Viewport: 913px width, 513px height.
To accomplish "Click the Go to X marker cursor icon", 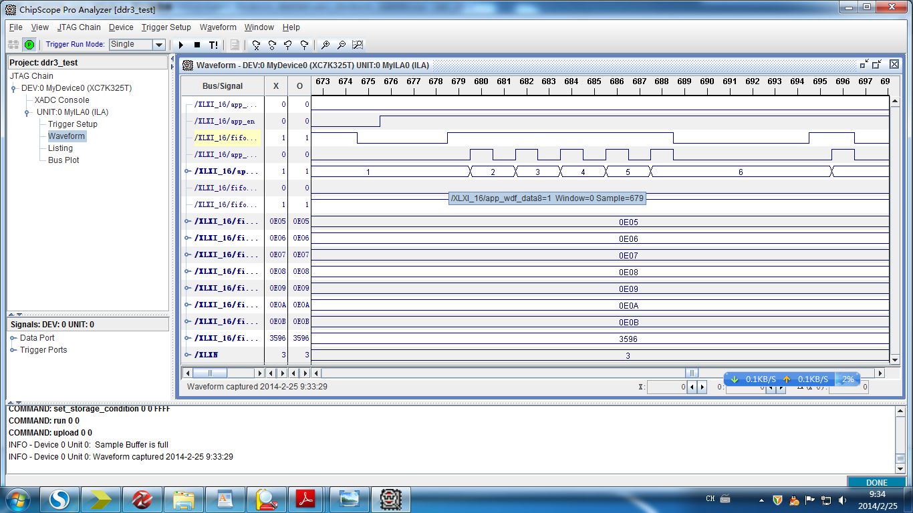I will click(255, 45).
